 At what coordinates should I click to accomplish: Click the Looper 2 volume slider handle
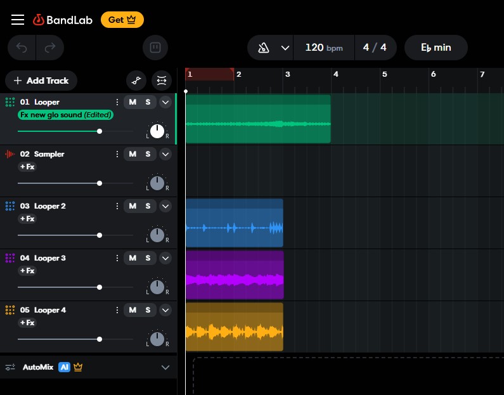pos(100,235)
